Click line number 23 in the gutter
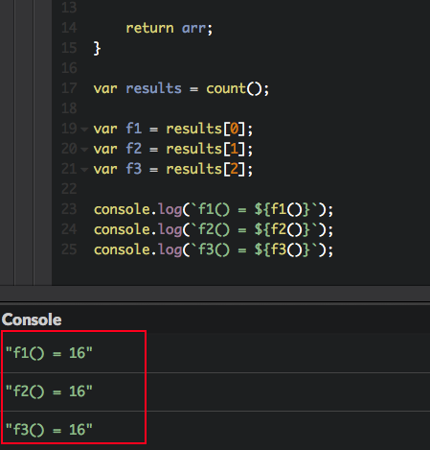 pos(69,209)
